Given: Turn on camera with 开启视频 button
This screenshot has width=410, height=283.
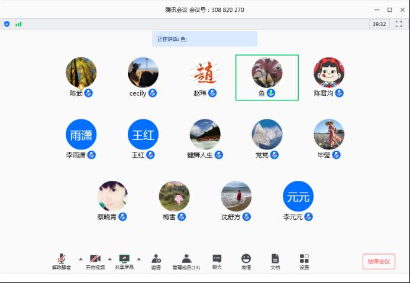Looking at the screenshot, I should pyautogui.click(x=95, y=261).
